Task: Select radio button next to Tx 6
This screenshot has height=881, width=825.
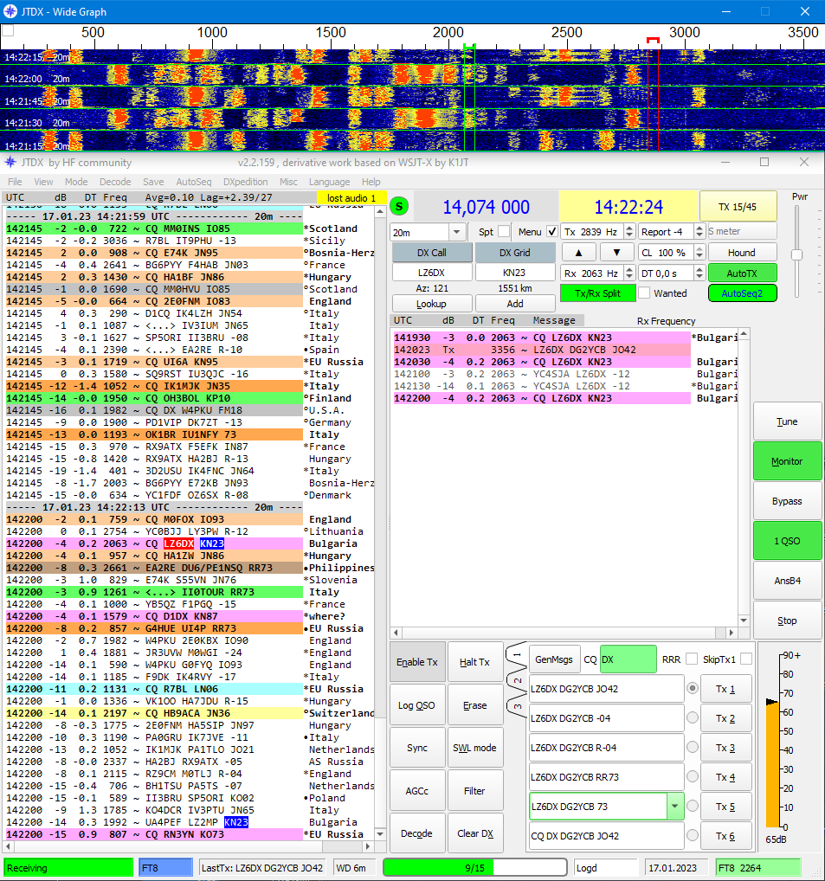Action: (x=693, y=835)
